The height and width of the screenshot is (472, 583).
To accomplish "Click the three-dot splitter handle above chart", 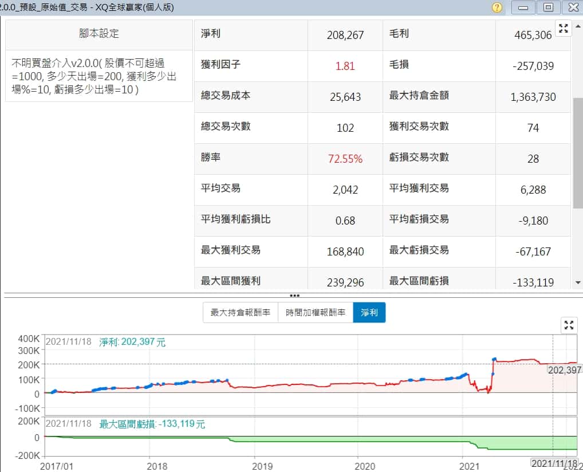I will 294,296.
